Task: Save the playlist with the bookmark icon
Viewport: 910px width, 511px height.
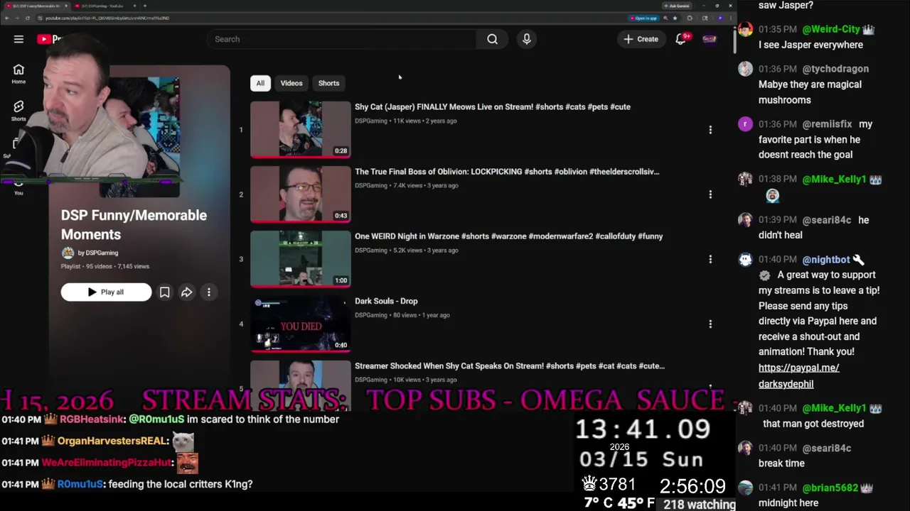Action: click(x=164, y=292)
